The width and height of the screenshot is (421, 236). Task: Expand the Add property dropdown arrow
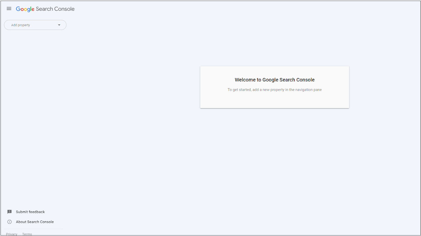point(59,25)
